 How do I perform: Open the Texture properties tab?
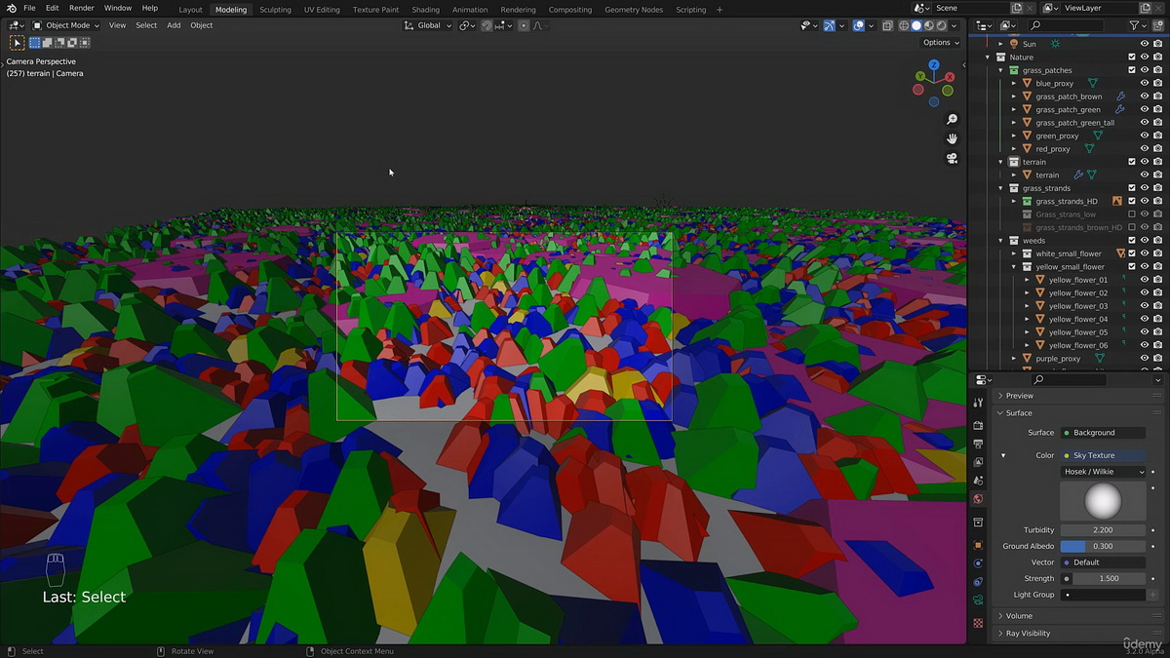[x=978, y=622]
